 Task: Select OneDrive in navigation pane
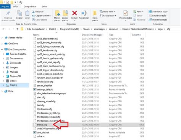click(13, 43)
